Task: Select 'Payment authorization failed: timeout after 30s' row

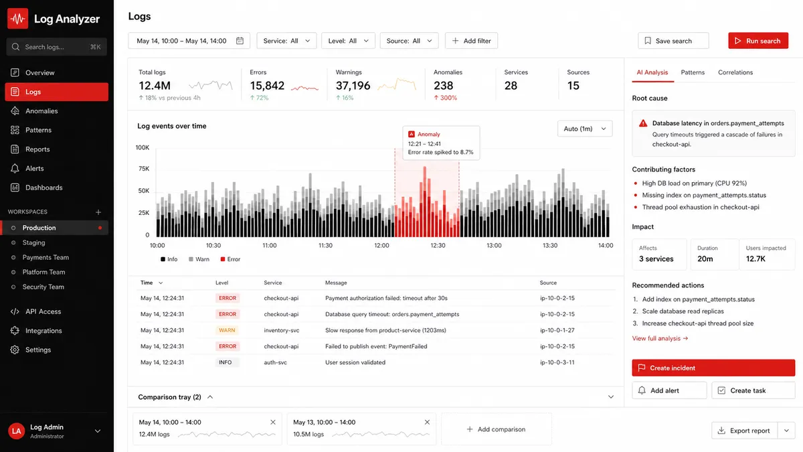Action: [x=375, y=298]
